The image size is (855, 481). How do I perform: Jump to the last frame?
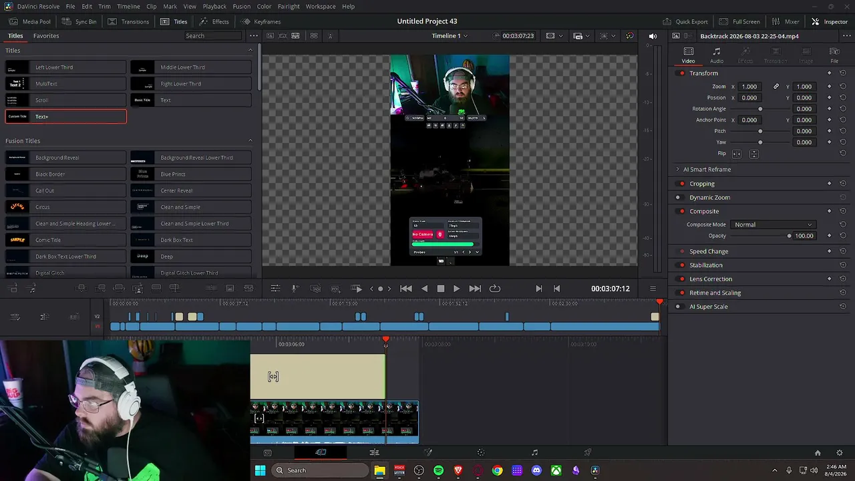[475, 289]
